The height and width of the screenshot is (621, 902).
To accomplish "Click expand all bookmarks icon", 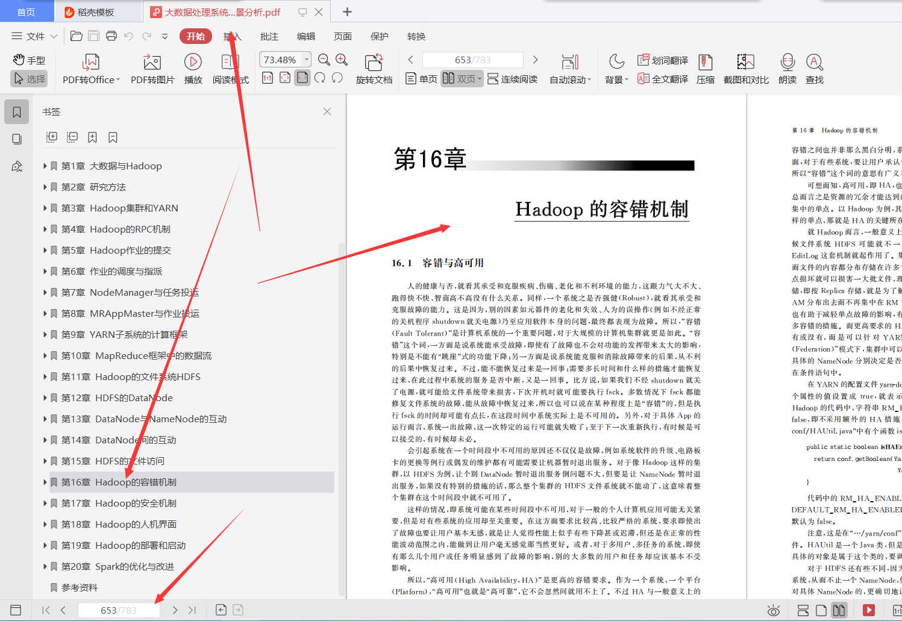I will pyautogui.click(x=52, y=137).
